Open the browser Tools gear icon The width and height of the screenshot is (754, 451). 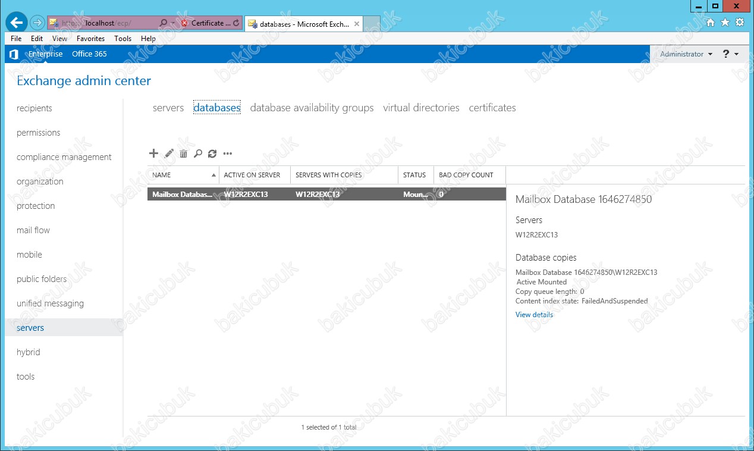[740, 23]
